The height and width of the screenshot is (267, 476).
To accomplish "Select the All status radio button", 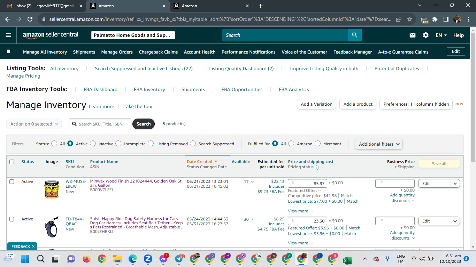I will pyautogui.click(x=54, y=144).
